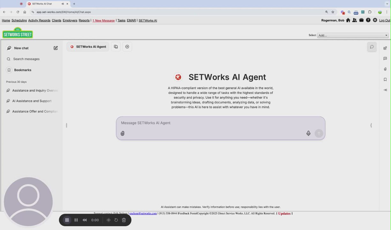This screenshot has height=230, width=391.
Task: Open the Employers menu item
Action: [x=70, y=20]
